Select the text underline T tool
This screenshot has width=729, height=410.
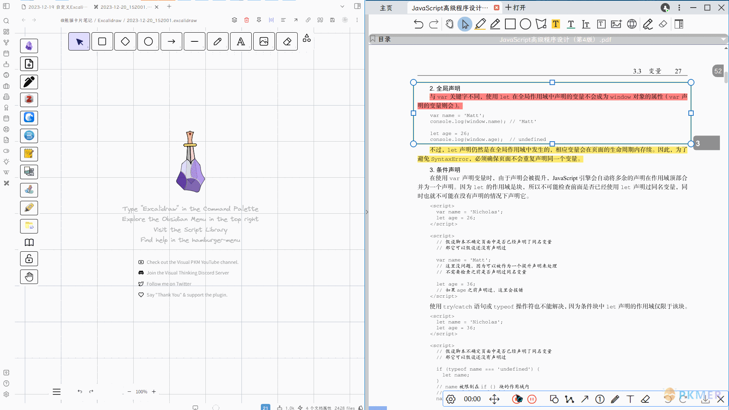click(571, 24)
